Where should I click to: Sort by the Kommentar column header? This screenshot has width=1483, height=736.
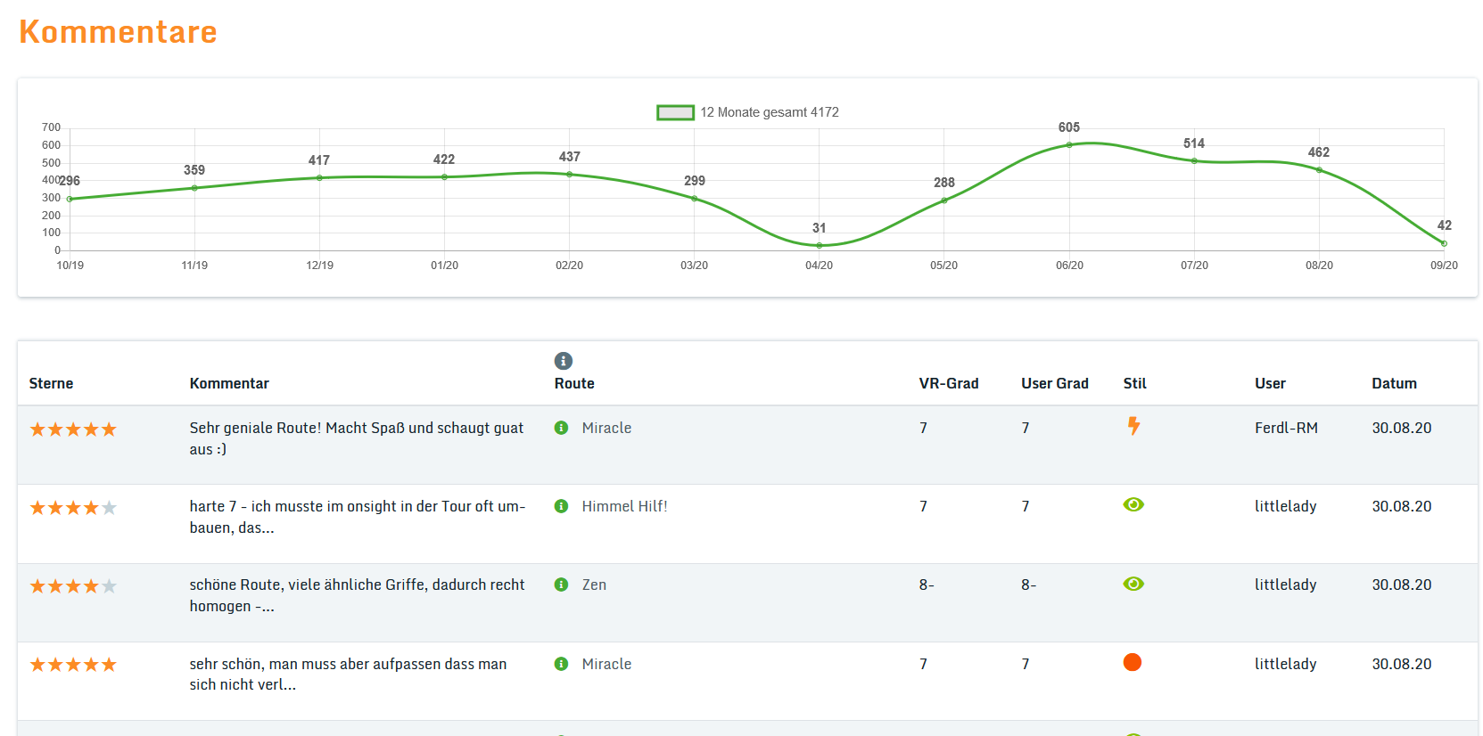[x=229, y=383]
